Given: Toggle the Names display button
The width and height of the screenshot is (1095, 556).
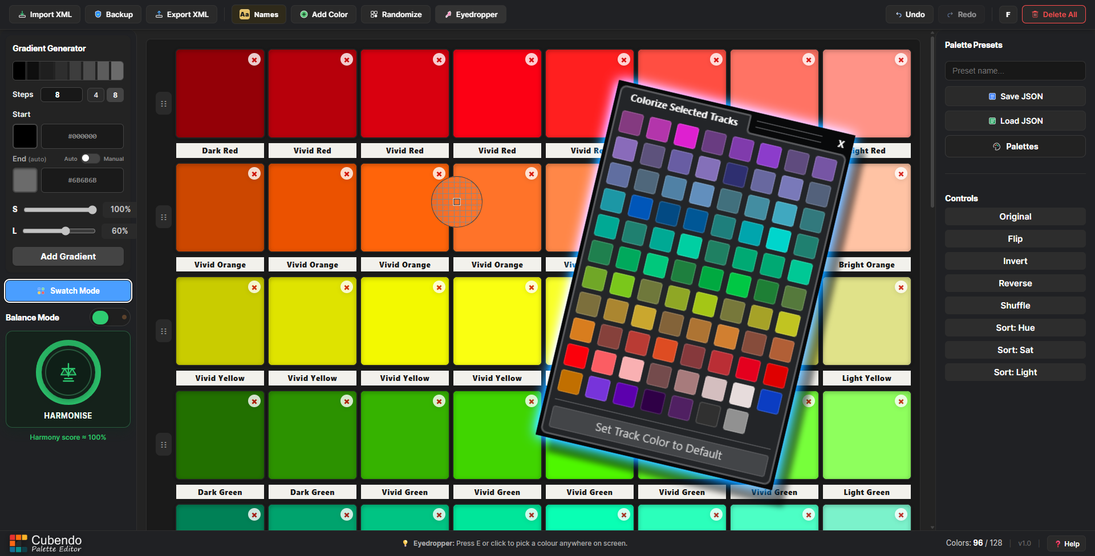Looking at the screenshot, I should [259, 14].
